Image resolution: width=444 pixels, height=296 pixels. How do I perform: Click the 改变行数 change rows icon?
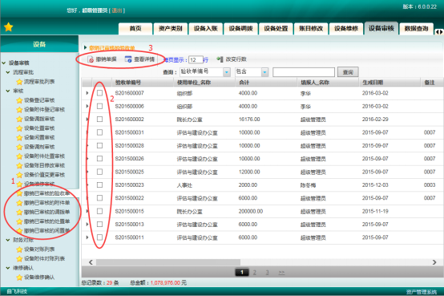coord(220,59)
